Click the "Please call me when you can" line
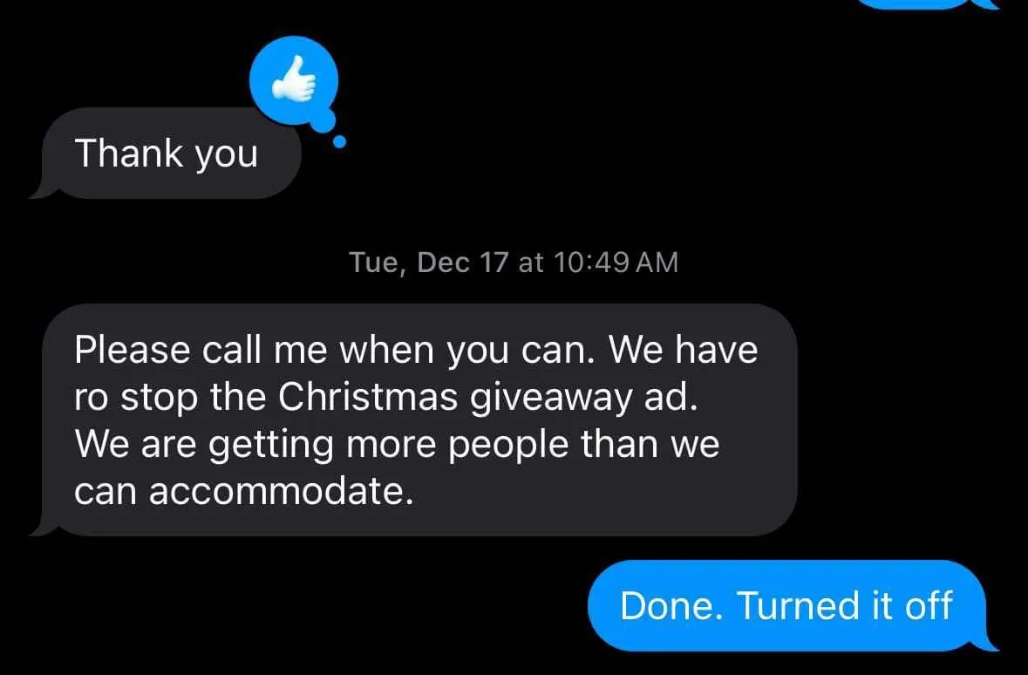1028x675 pixels. pos(334,351)
